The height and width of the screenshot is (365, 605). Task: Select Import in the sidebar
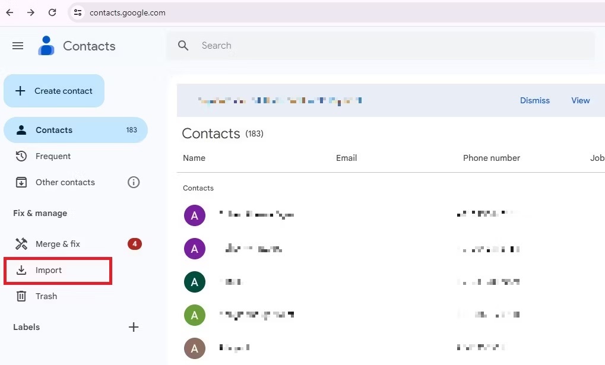[49, 270]
